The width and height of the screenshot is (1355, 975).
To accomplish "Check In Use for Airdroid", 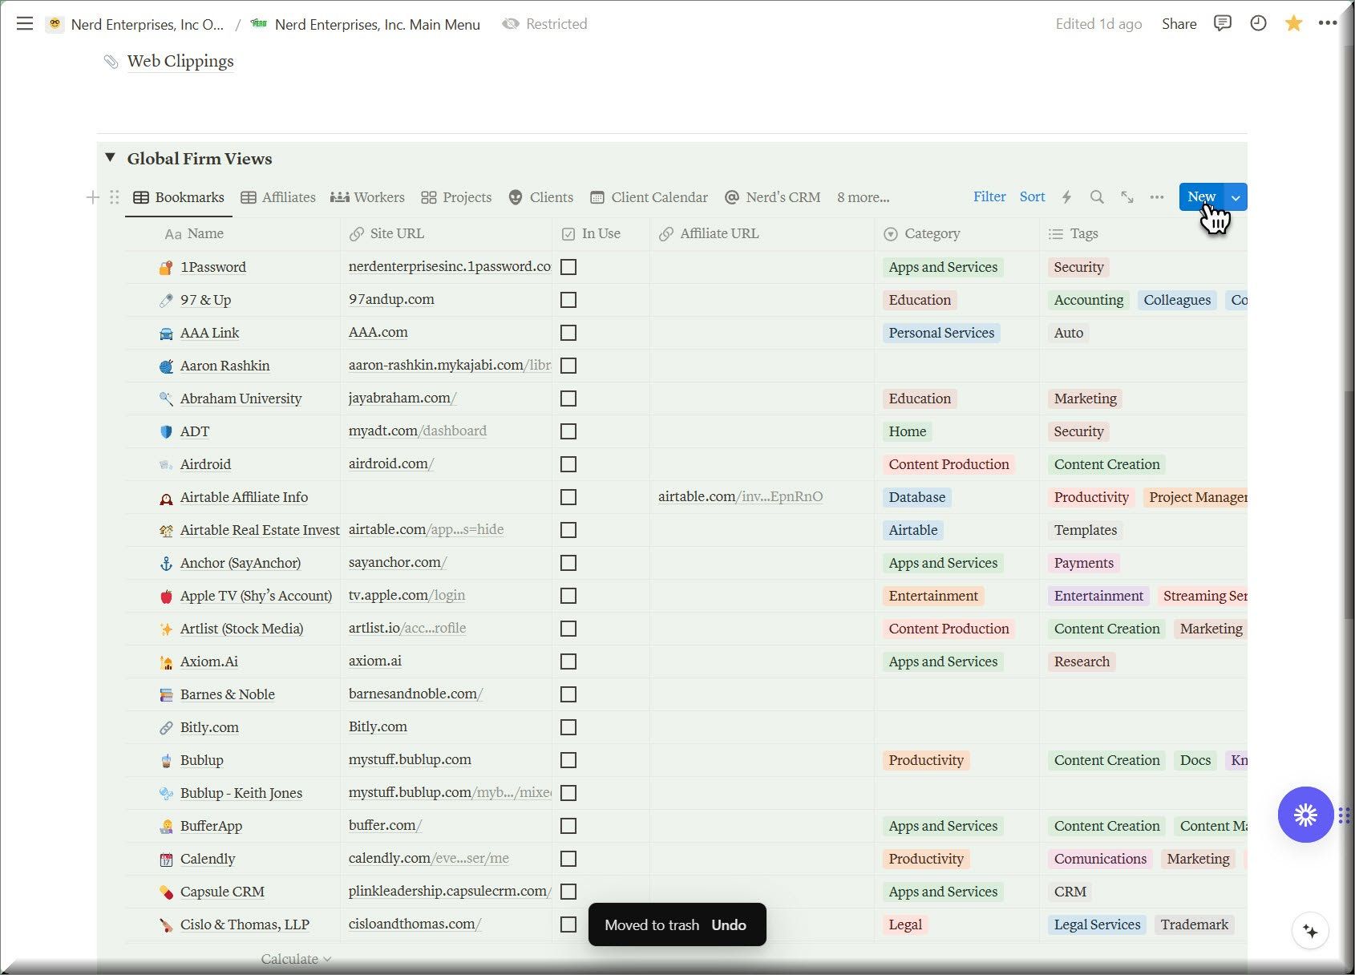I will (x=568, y=464).
